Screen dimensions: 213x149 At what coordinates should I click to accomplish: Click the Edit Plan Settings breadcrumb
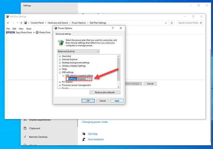[x=98, y=23]
